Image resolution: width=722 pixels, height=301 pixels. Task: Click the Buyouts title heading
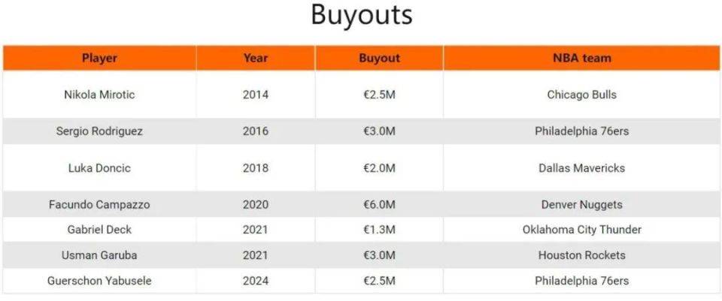(x=362, y=15)
